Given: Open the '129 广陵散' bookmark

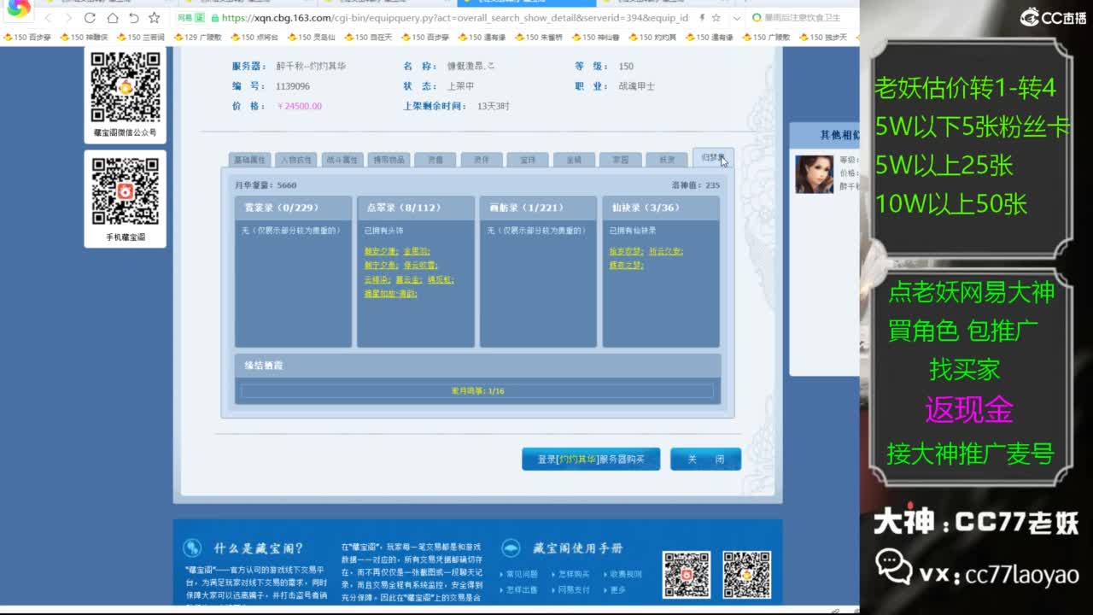Looking at the screenshot, I should 197,38.
